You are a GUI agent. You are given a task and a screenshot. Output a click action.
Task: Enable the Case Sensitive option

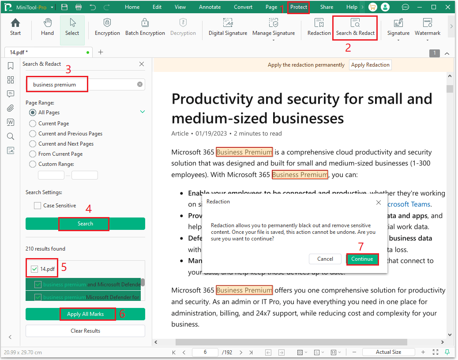pos(38,205)
